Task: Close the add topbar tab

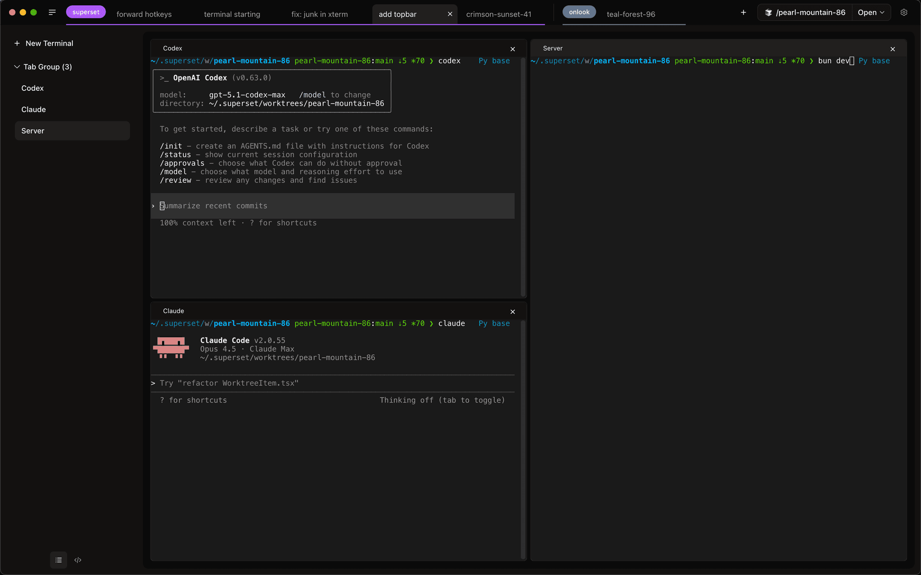Action: pos(450,14)
